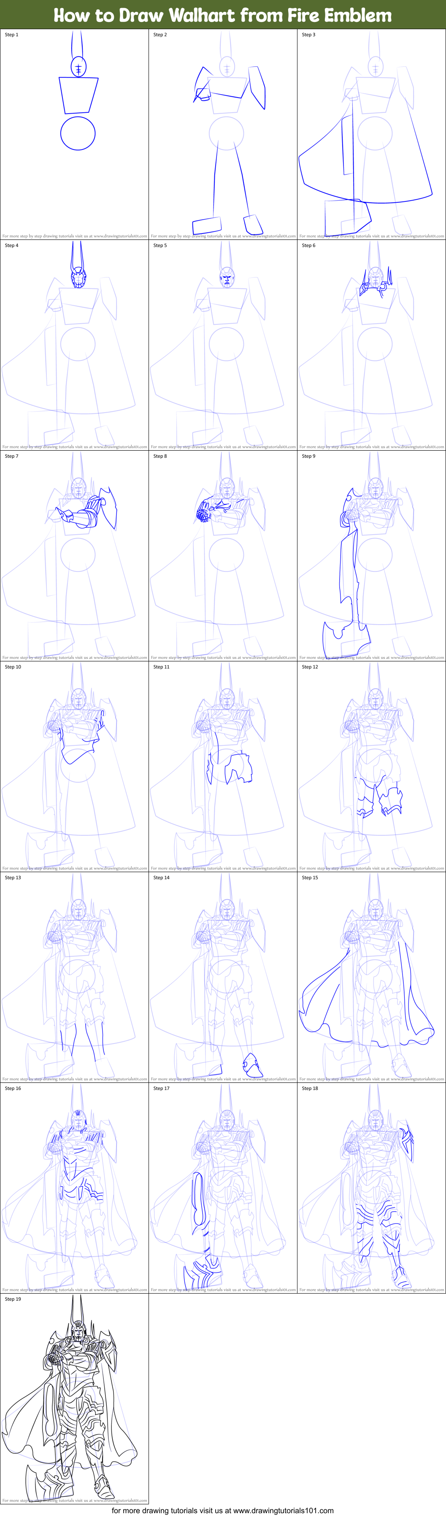Open the Step 7 drawing thumbnail
Screen dimensions: 446x1517
click(74, 556)
